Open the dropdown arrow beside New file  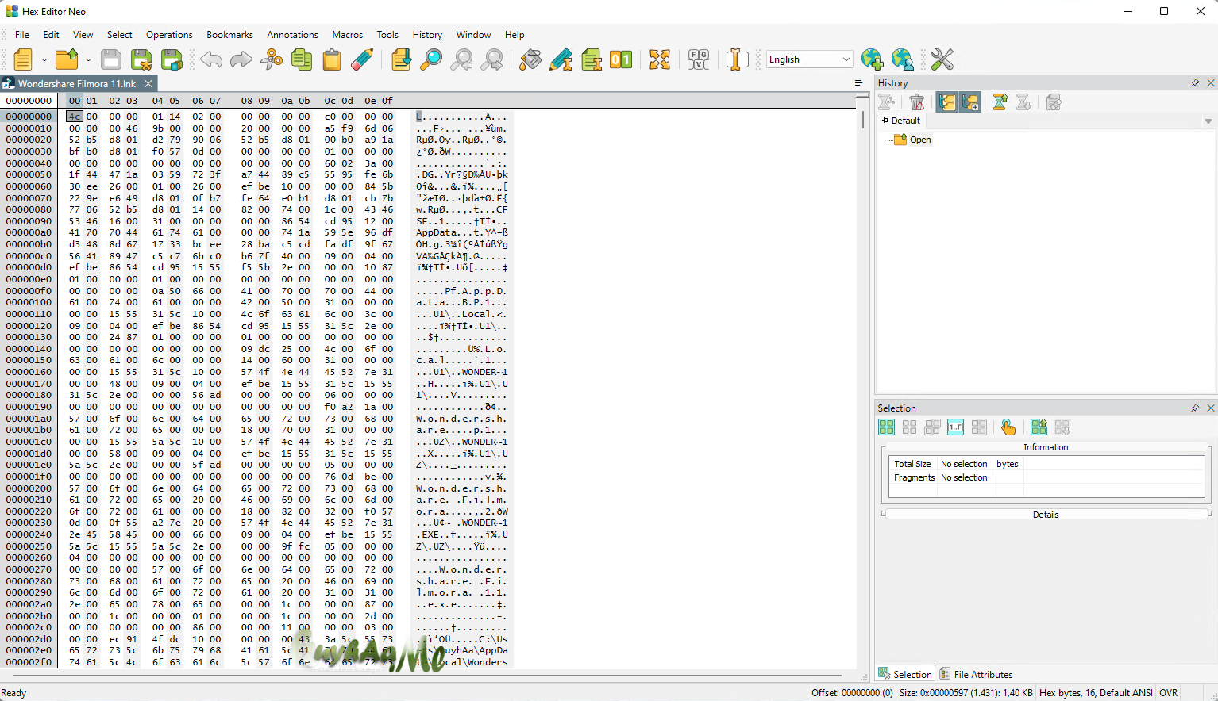(44, 59)
